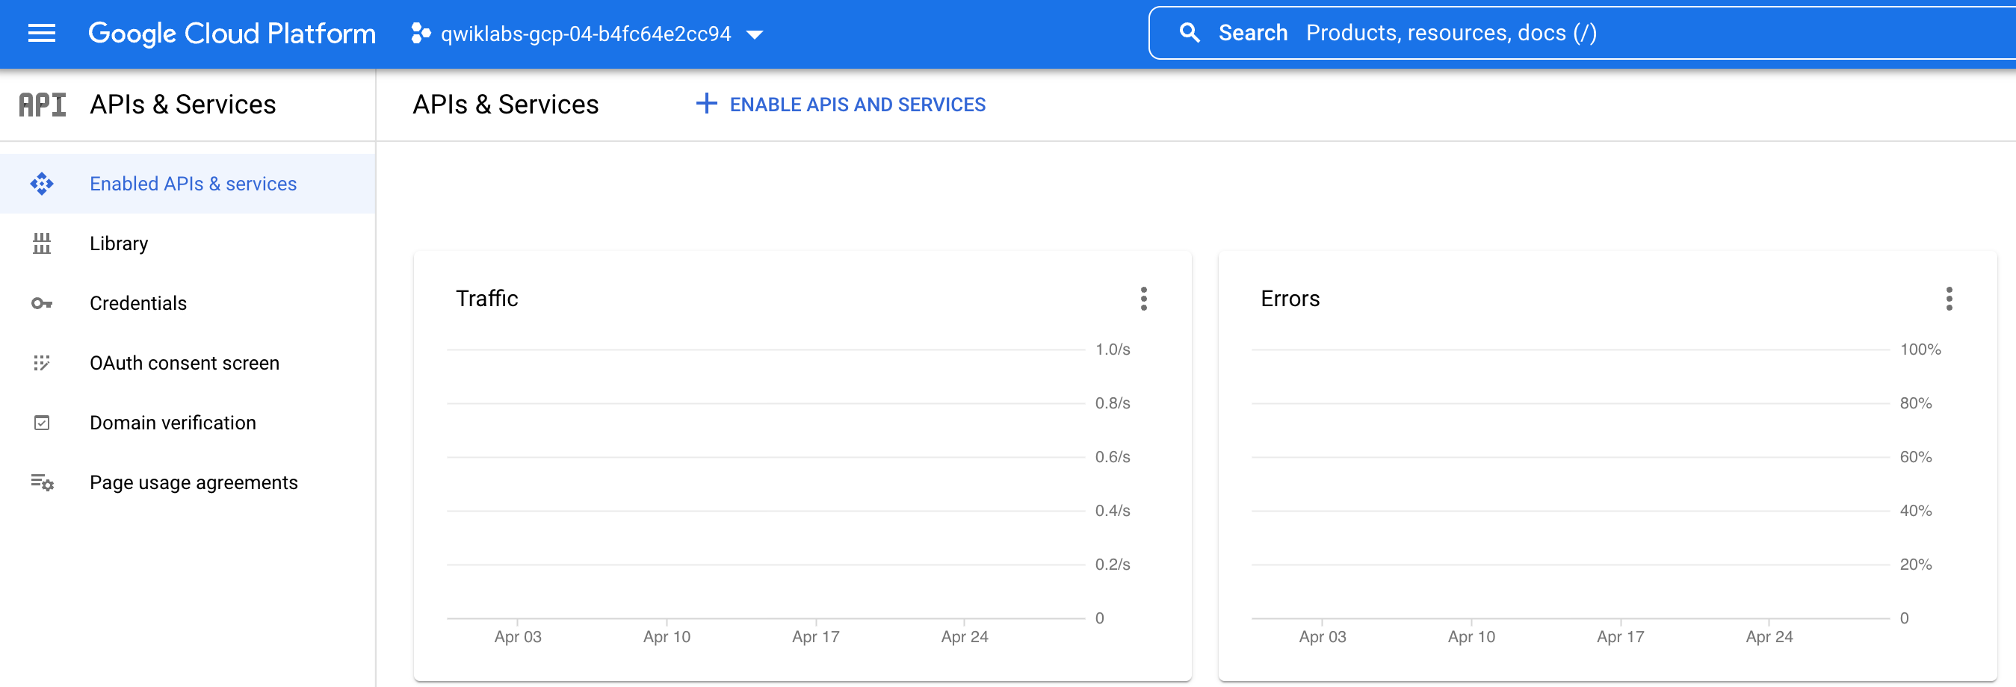Screen dimensions: 2016x687
Task: Click the APIs & Services API logo icon
Action: [x=43, y=104]
